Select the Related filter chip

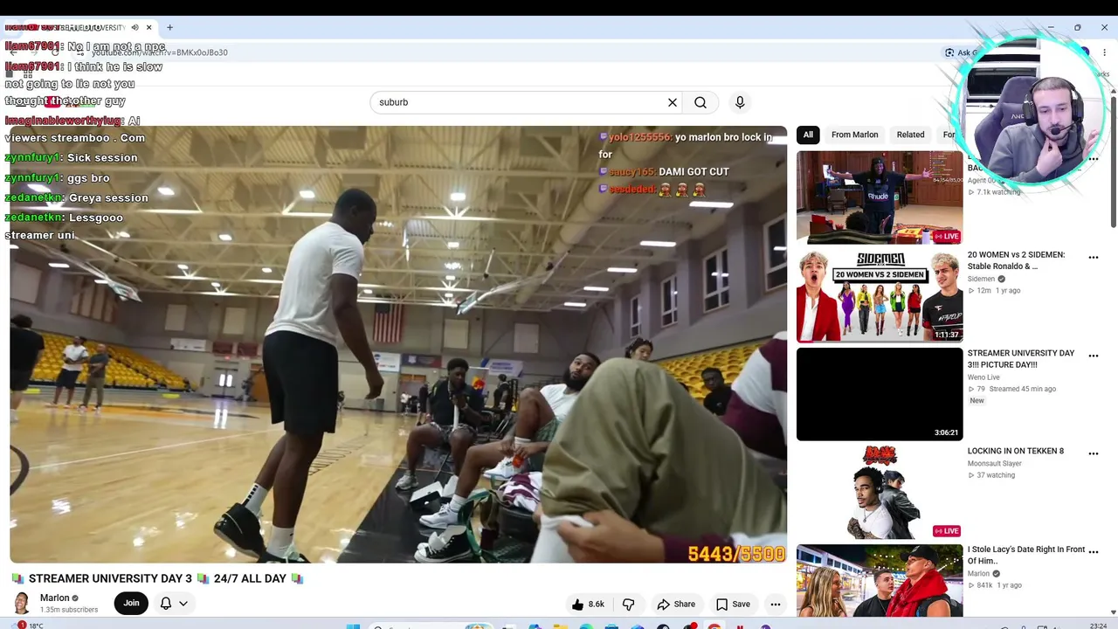pyautogui.click(x=910, y=135)
